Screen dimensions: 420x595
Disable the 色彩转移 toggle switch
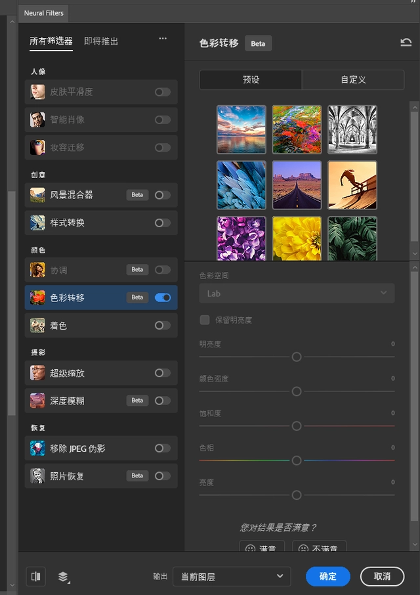pyautogui.click(x=162, y=297)
